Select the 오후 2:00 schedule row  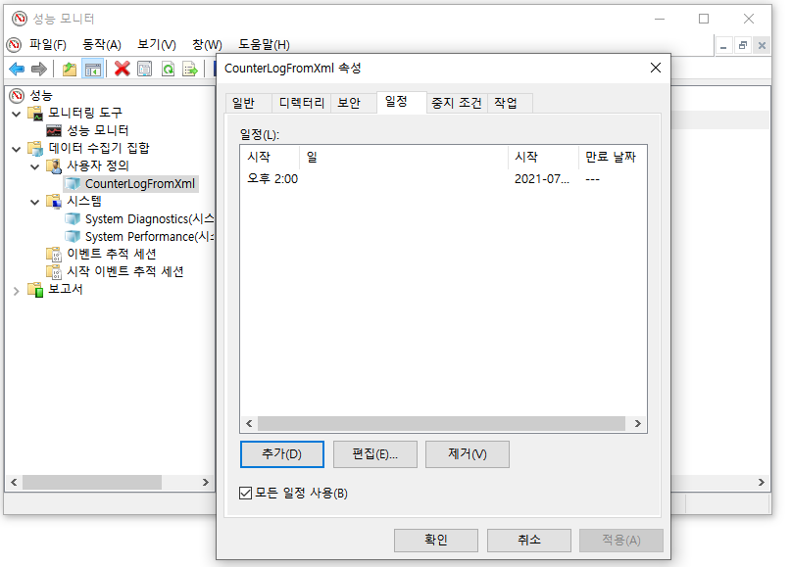click(x=443, y=179)
